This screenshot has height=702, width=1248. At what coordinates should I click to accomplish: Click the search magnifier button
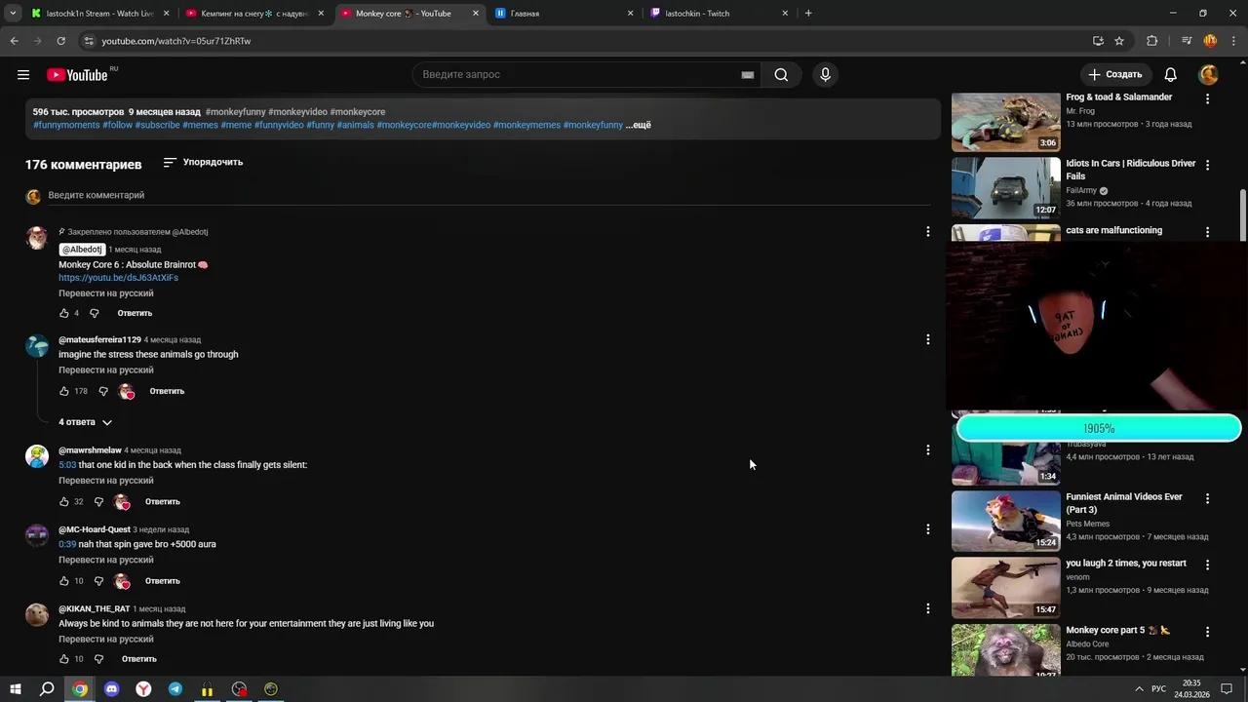[x=781, y=75]
